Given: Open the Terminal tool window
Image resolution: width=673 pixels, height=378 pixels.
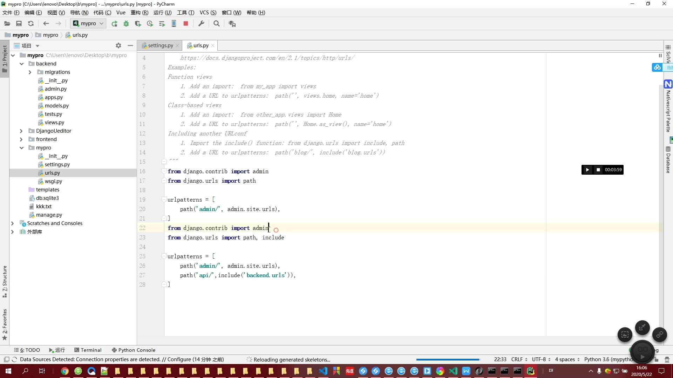Looking at the screenshot, I should click(88, 350).
